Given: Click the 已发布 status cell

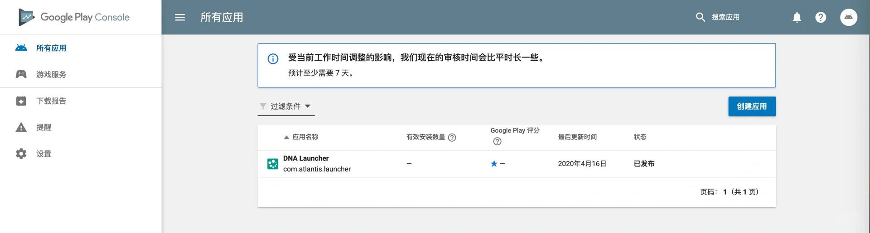Looking at the screenshot, I should coord(644,164).
